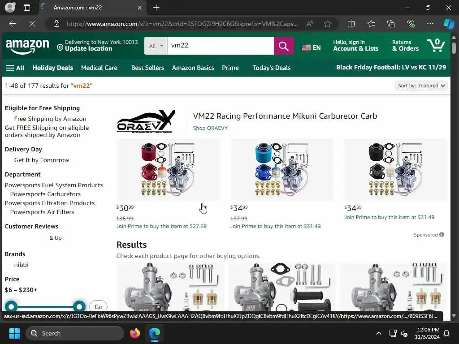Click the minimum price slider handle

click(x=11, y=306)
